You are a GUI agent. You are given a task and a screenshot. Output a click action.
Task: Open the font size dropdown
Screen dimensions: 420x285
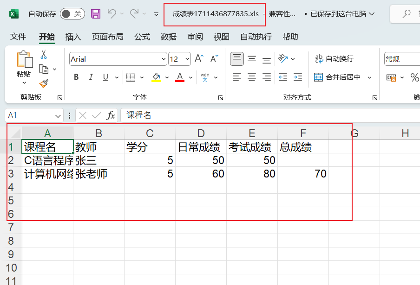(187, 59)
